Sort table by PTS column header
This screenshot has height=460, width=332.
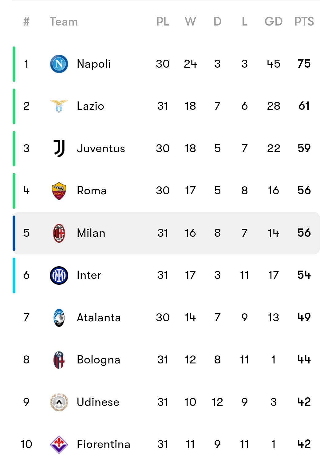click(x=304, y=22)
